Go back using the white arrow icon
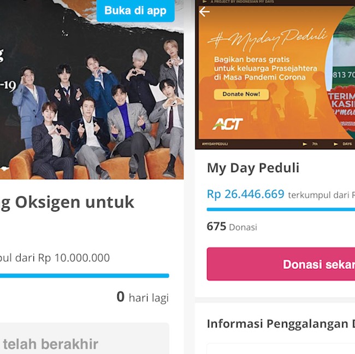 pos(205,11)
